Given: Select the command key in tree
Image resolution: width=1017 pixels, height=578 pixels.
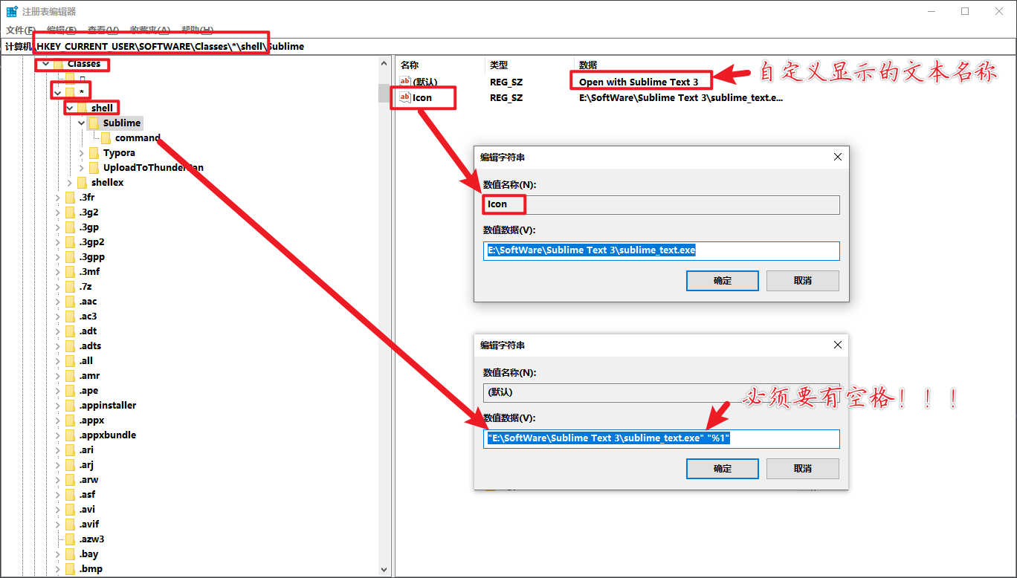Looking at the screenshot, I should click(x=138, y=137).
